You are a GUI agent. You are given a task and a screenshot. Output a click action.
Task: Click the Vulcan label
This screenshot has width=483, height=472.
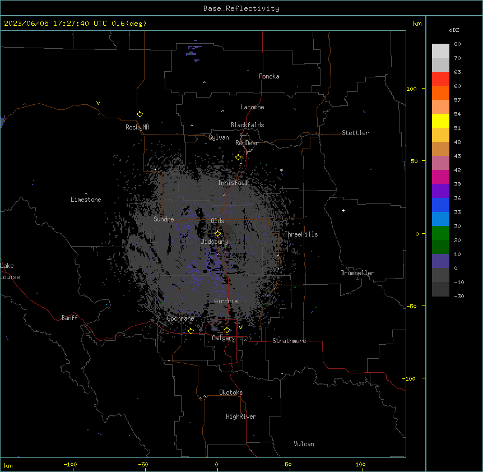coord(304,444)
